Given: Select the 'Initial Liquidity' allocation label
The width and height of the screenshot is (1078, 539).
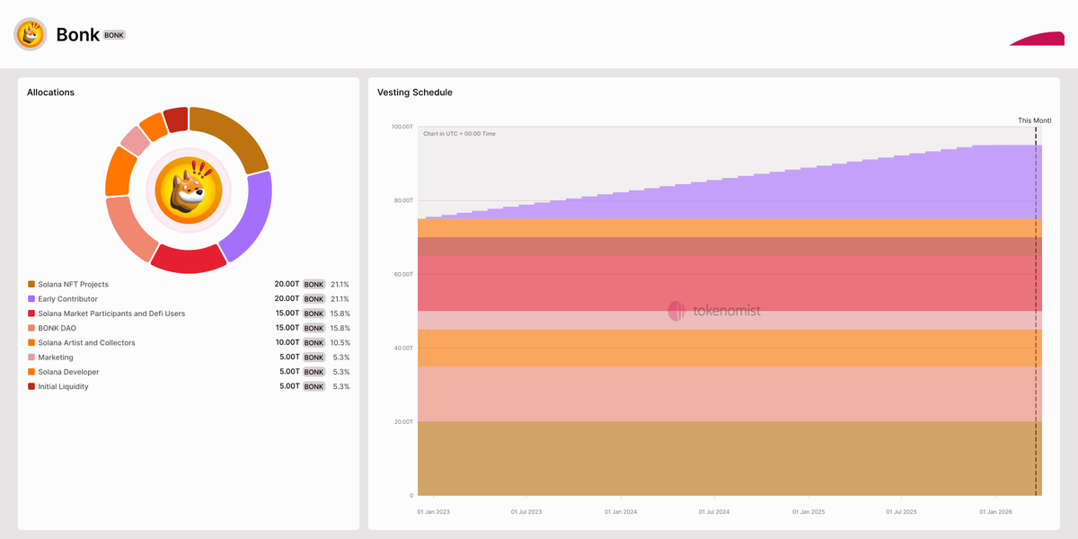Looking at the screenshot, I should coord(63,386).
